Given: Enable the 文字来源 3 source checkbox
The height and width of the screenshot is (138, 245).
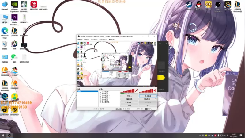Looking at the screenshot, I should (x=100, y=96).
